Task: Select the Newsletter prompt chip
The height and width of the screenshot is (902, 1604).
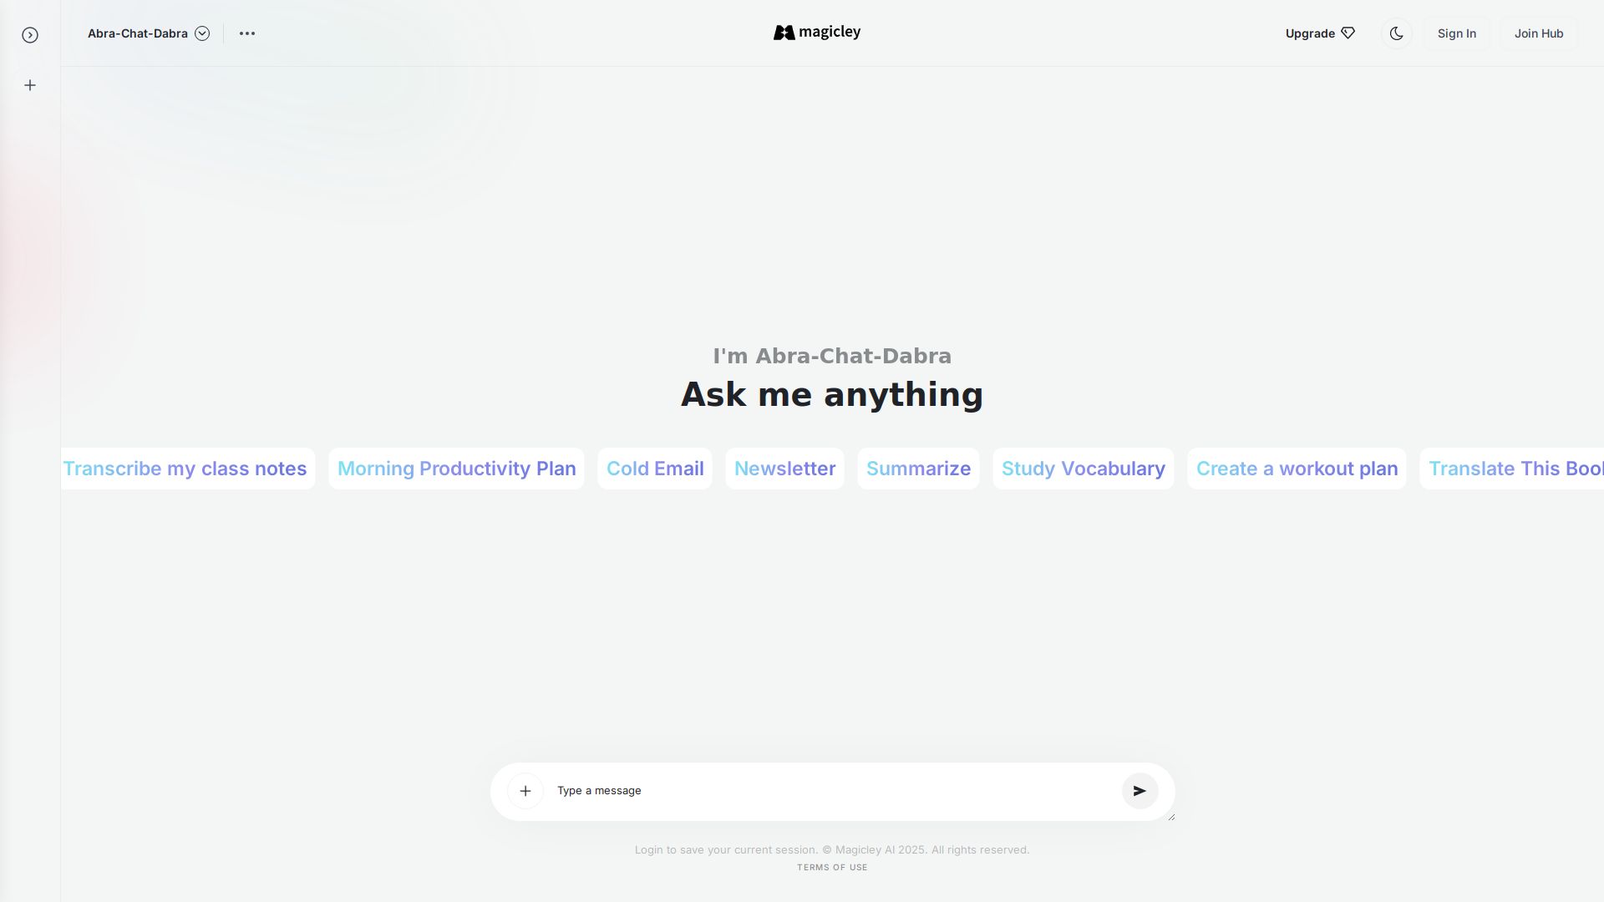Action: click(x=784, y=469)
